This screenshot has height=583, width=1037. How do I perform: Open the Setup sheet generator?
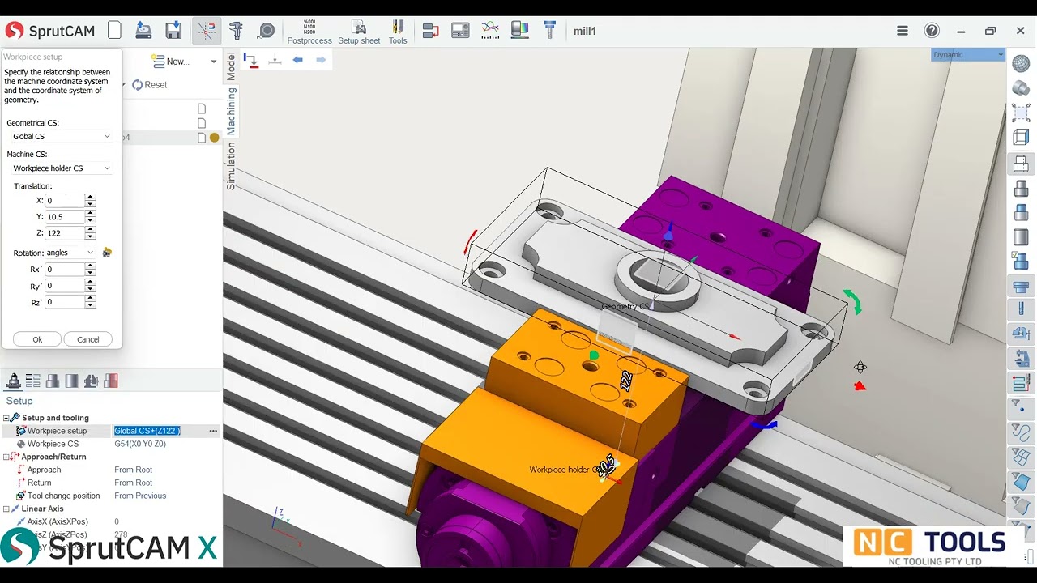point(359,32)
